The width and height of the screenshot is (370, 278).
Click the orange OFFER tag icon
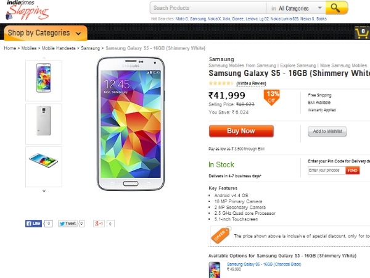[221, 235]
